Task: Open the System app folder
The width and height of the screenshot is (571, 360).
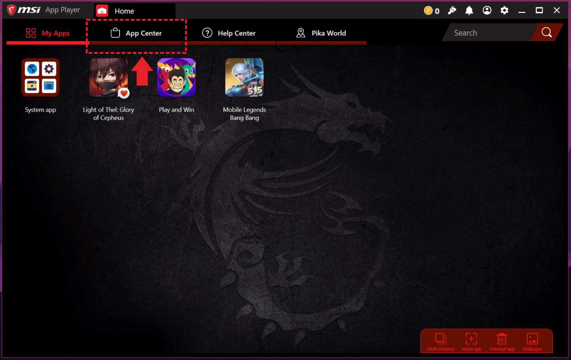Action: pos(40,78)
